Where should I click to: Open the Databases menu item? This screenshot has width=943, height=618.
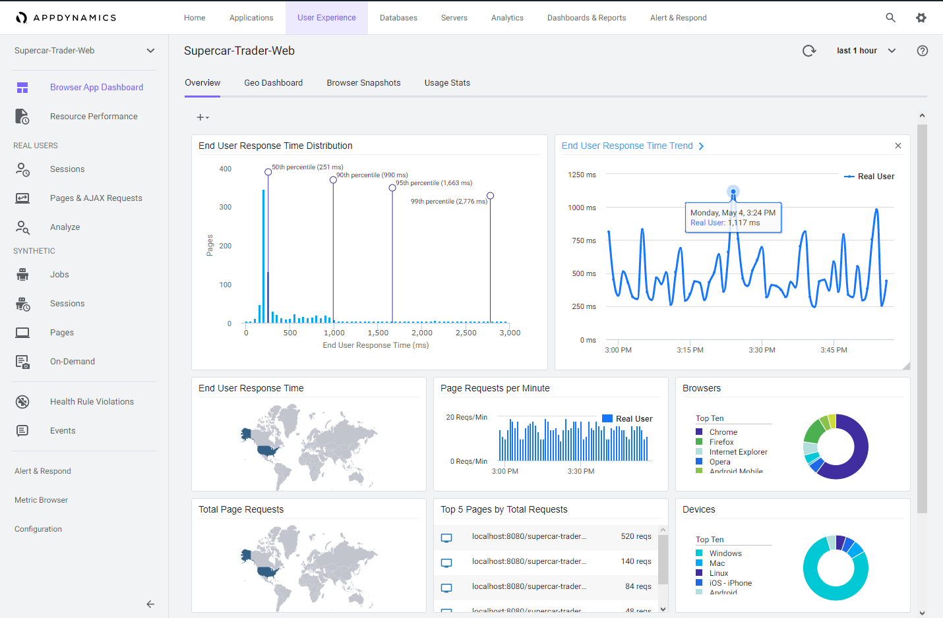click(x=398, y=18)
